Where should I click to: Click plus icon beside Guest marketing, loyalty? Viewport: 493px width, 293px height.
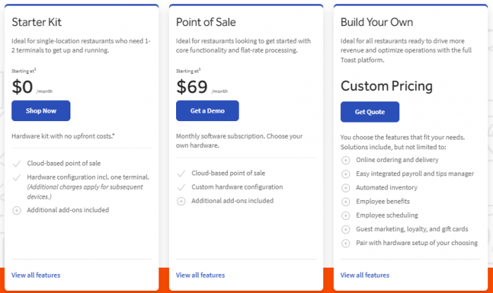click(x=346, y=230)
